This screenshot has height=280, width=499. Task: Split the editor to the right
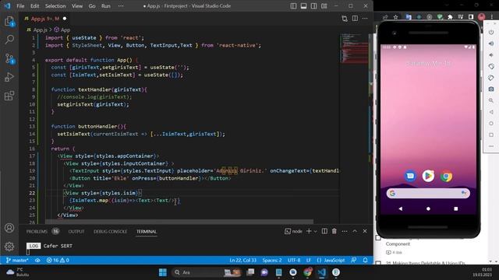(355, 19)
